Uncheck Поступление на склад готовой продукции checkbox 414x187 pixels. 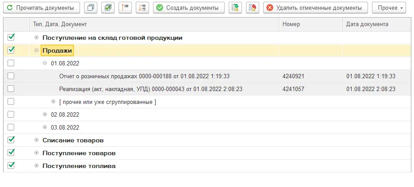click(11, 38)
